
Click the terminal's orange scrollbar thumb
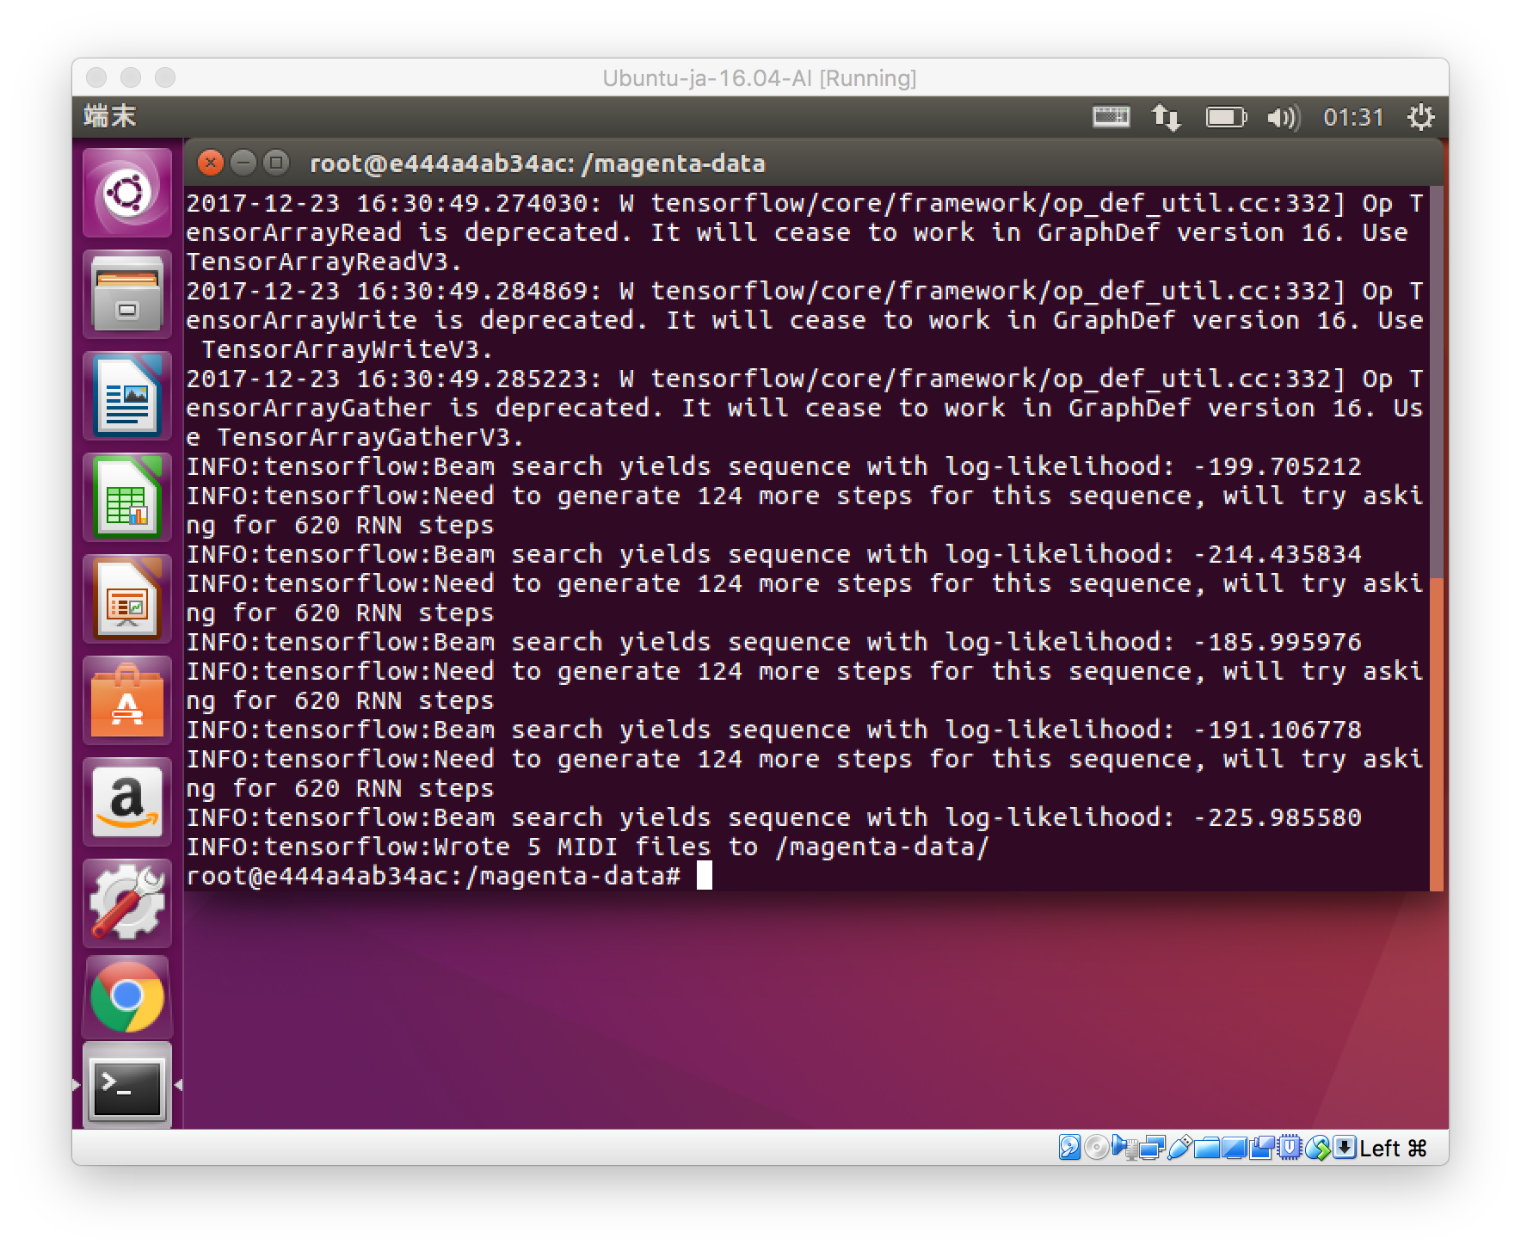pos(1436,733)
